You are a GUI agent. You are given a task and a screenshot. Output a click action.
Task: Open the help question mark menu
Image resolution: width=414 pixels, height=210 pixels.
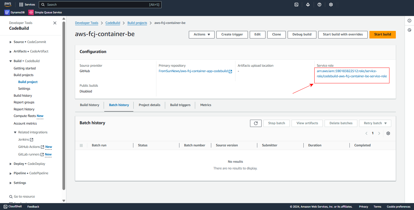click(x=319, y=5)
